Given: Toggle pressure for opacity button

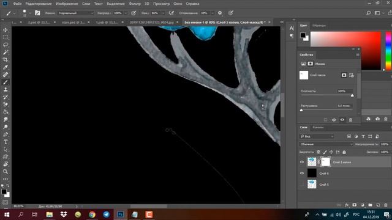Looking at the screenshot, I should pos(134,13).
